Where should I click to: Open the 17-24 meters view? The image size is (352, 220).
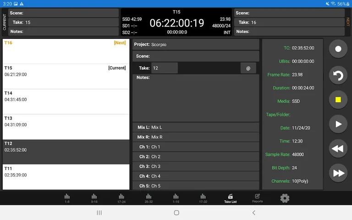click(121, 198)
